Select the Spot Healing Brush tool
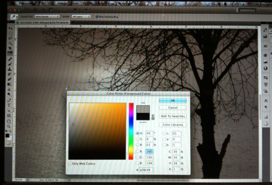 tap(10, 59)
